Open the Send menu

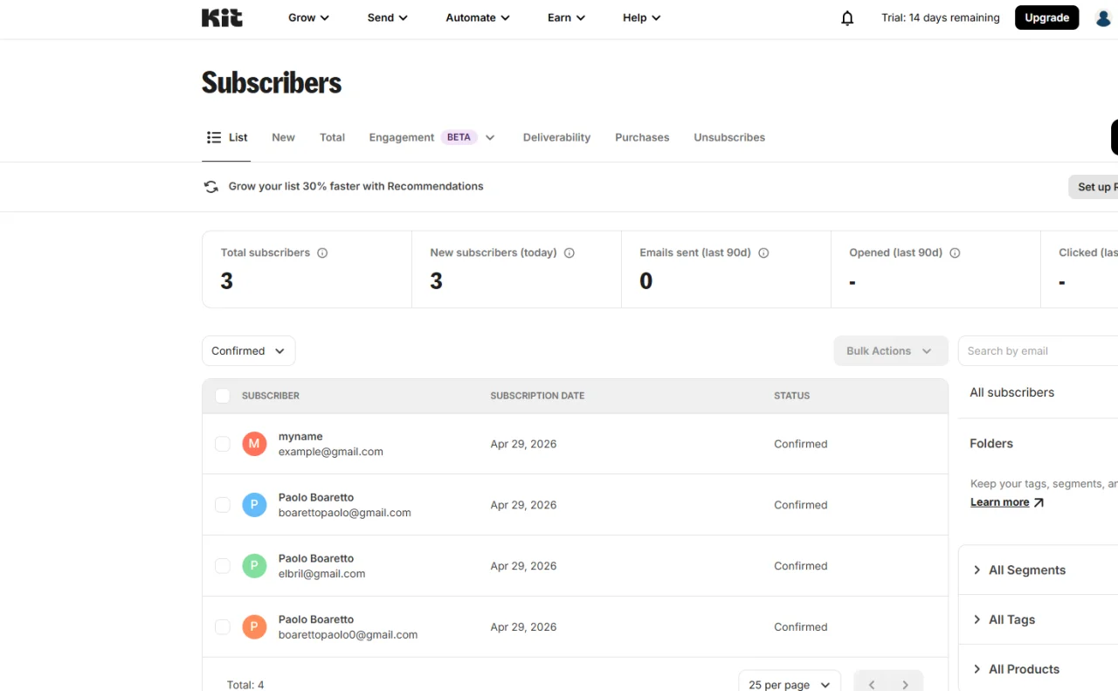tap(387, 17)
